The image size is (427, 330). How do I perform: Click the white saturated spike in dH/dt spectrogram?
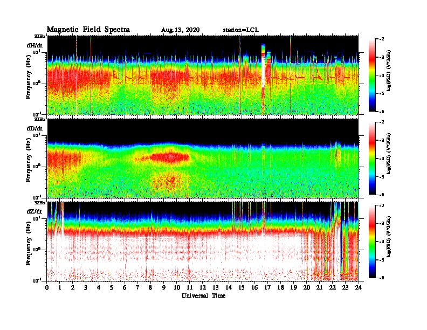coord(263,71)
